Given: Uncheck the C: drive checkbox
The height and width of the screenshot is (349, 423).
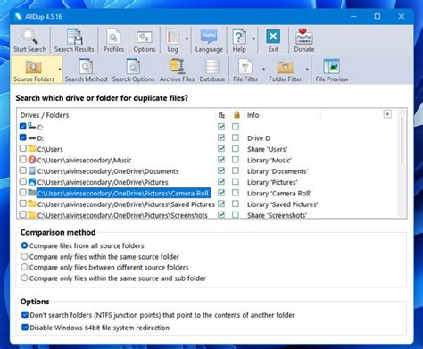Looking at the screenshot, I should click(22, 126).
